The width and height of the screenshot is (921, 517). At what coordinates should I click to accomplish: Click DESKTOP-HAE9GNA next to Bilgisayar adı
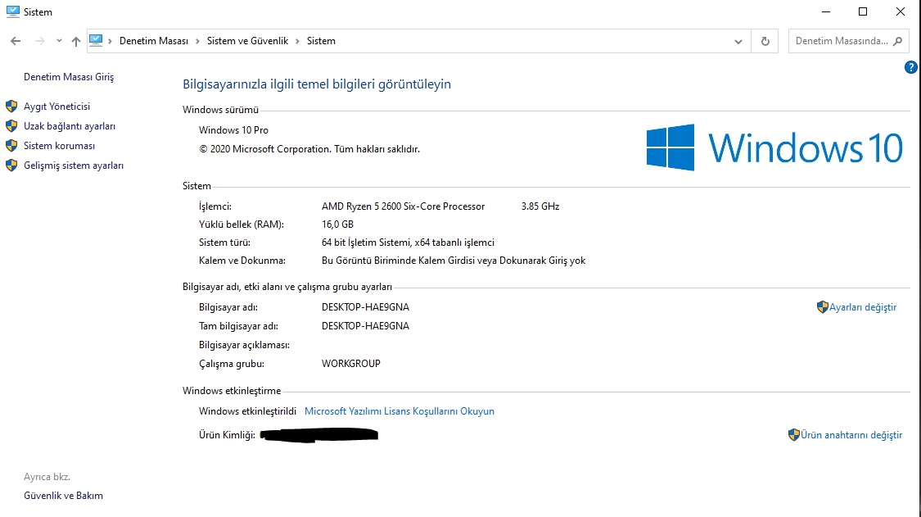coord(365,307)
